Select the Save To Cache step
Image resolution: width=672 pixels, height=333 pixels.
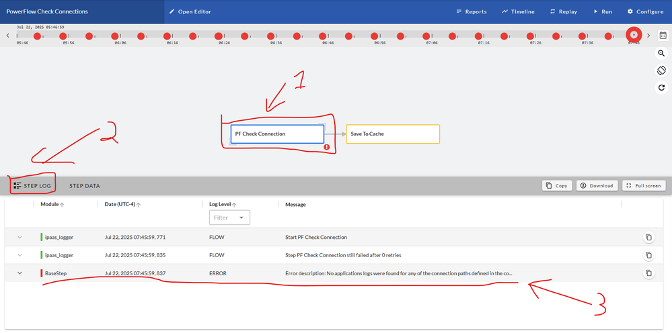click(393, 134)
